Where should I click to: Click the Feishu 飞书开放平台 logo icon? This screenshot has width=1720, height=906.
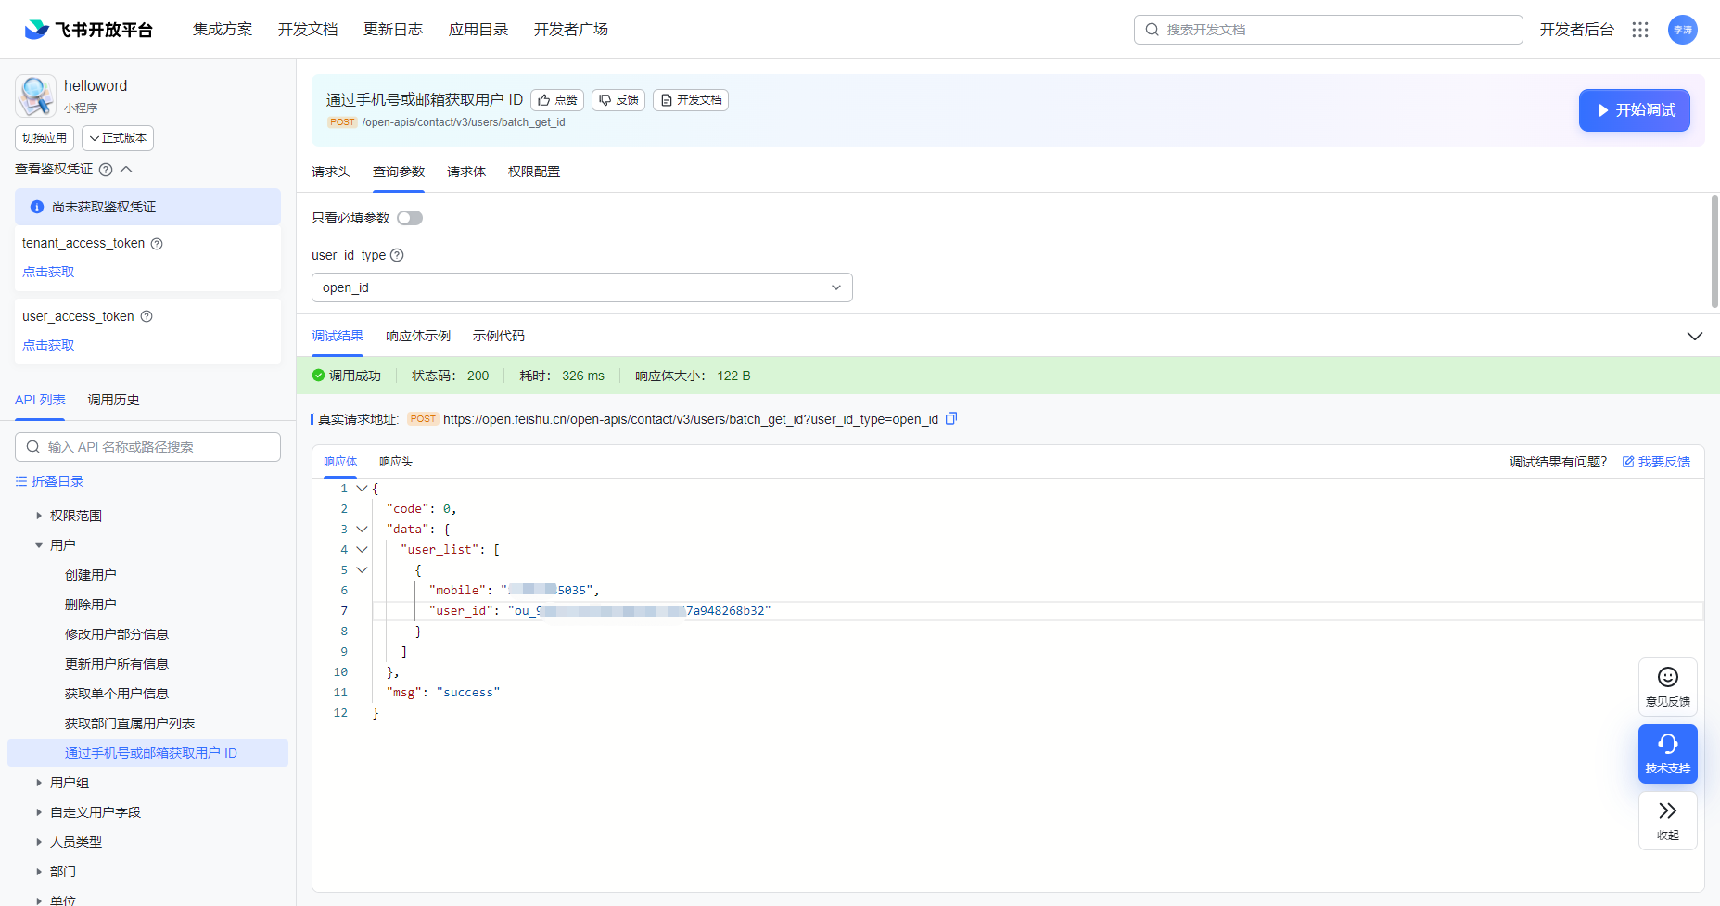point(34,29)
